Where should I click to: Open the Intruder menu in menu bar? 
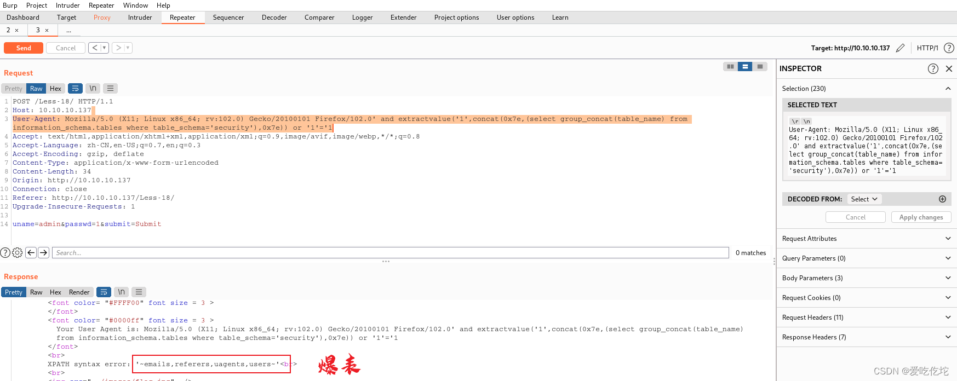(67, 5)
